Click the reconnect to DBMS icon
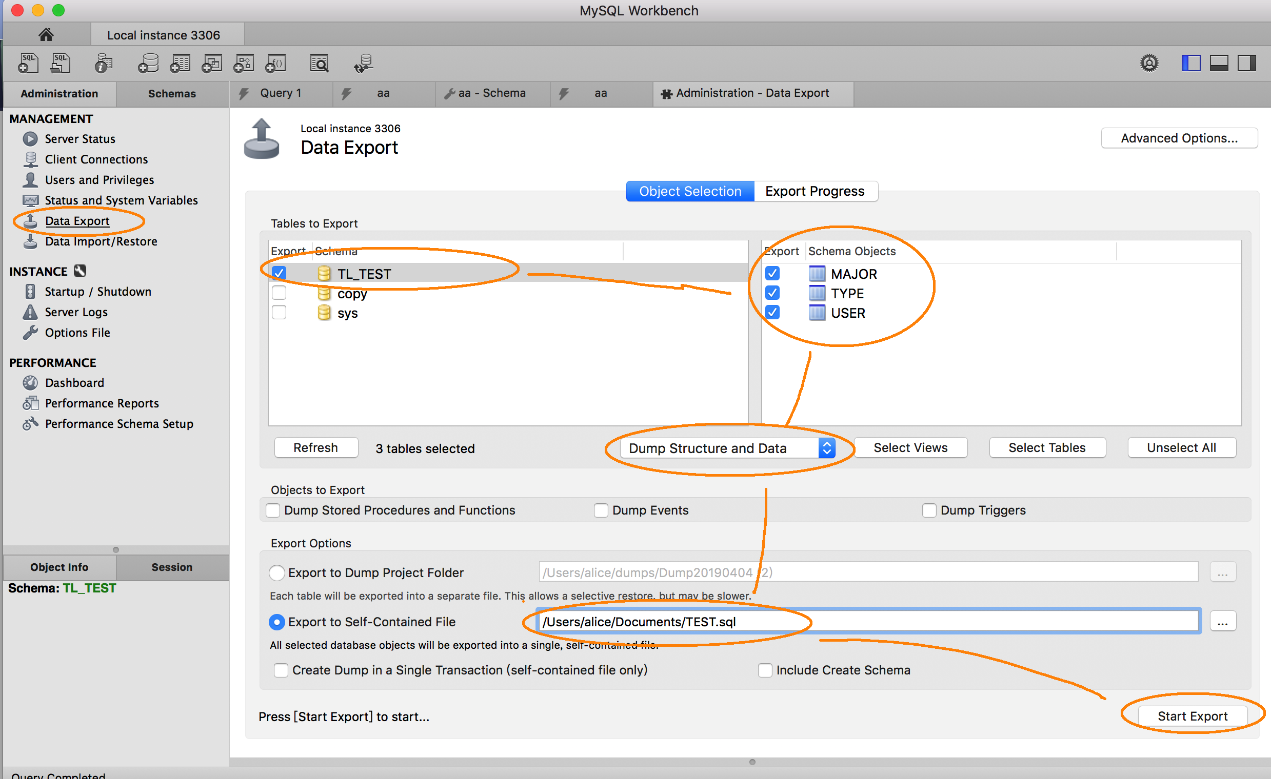1271x779 pixels. [364, 64]
